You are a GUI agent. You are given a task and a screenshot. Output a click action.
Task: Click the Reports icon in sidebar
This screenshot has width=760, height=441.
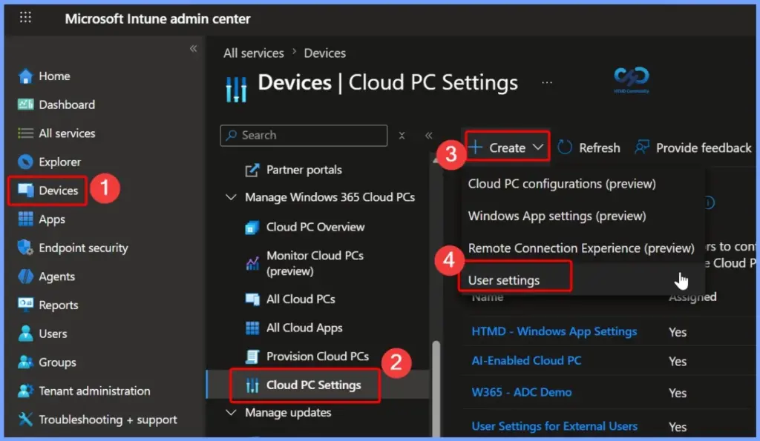click(25, 304)
